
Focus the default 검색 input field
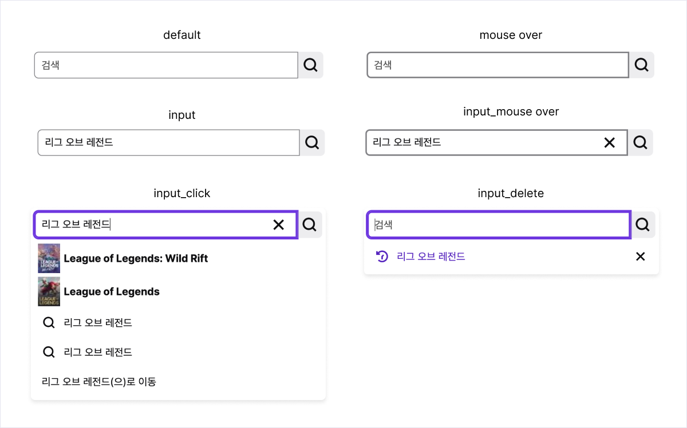166,65
